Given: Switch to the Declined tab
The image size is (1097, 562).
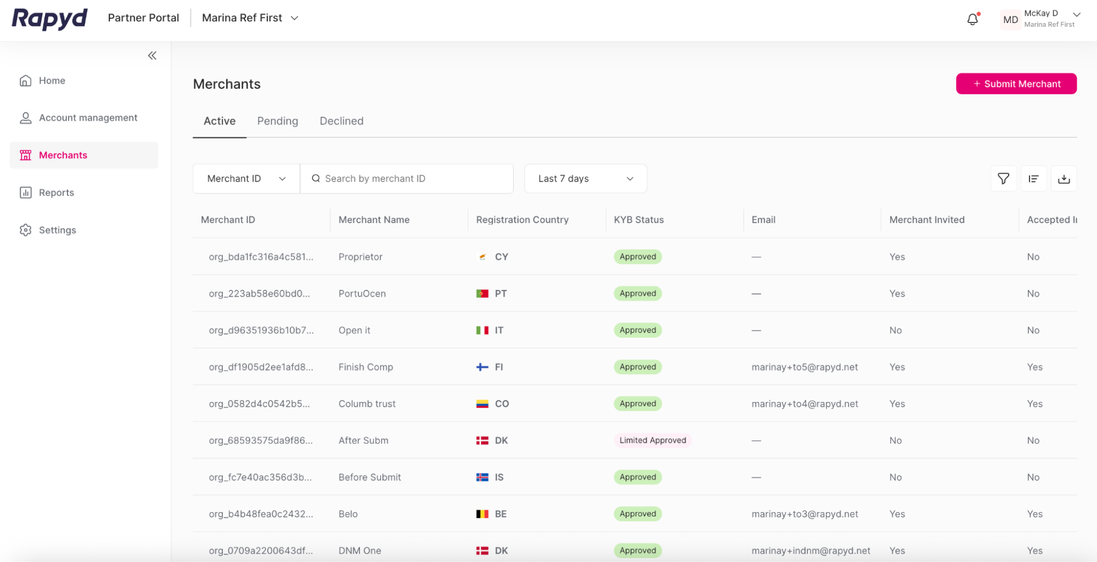Looking at the screenshot, I should pyautogui.click(x=341, y=121).
